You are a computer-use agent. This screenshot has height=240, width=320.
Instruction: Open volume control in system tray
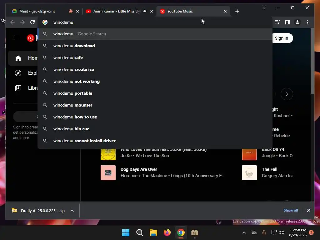click(282, 232)
